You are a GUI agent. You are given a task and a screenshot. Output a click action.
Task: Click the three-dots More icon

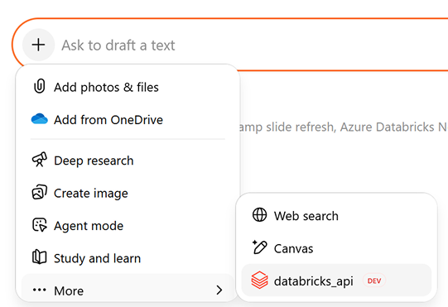coord(40,290)
